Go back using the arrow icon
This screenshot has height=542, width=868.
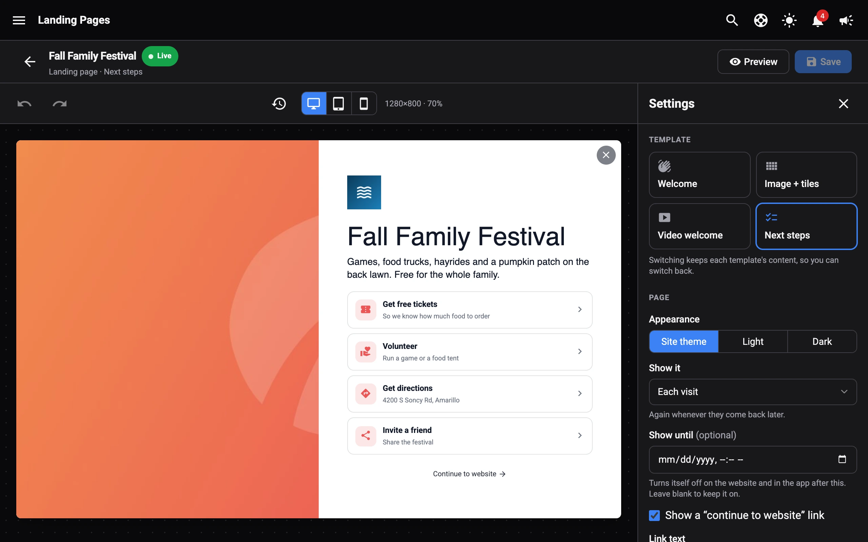pos(30,62)
